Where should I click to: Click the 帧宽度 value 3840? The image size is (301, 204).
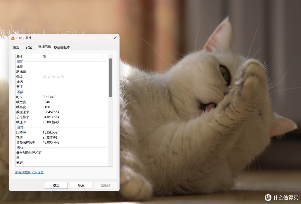click(x=46, y=102)
